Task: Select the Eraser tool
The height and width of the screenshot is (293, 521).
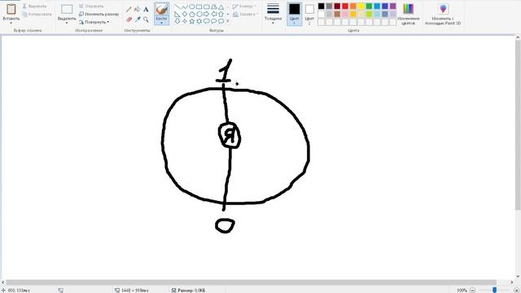Action: tap(129, 20)
